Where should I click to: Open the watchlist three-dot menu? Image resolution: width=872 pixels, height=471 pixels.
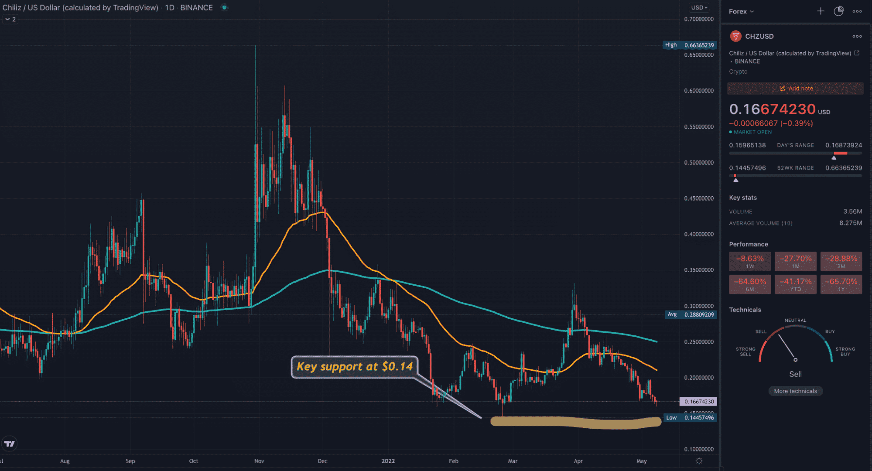coord(857,11)
